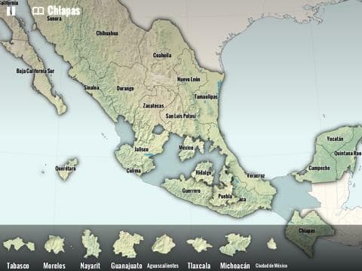362x271 pixels.
Task: Click the Colima label
Action: pyautogui.click(x=133, y=171)
